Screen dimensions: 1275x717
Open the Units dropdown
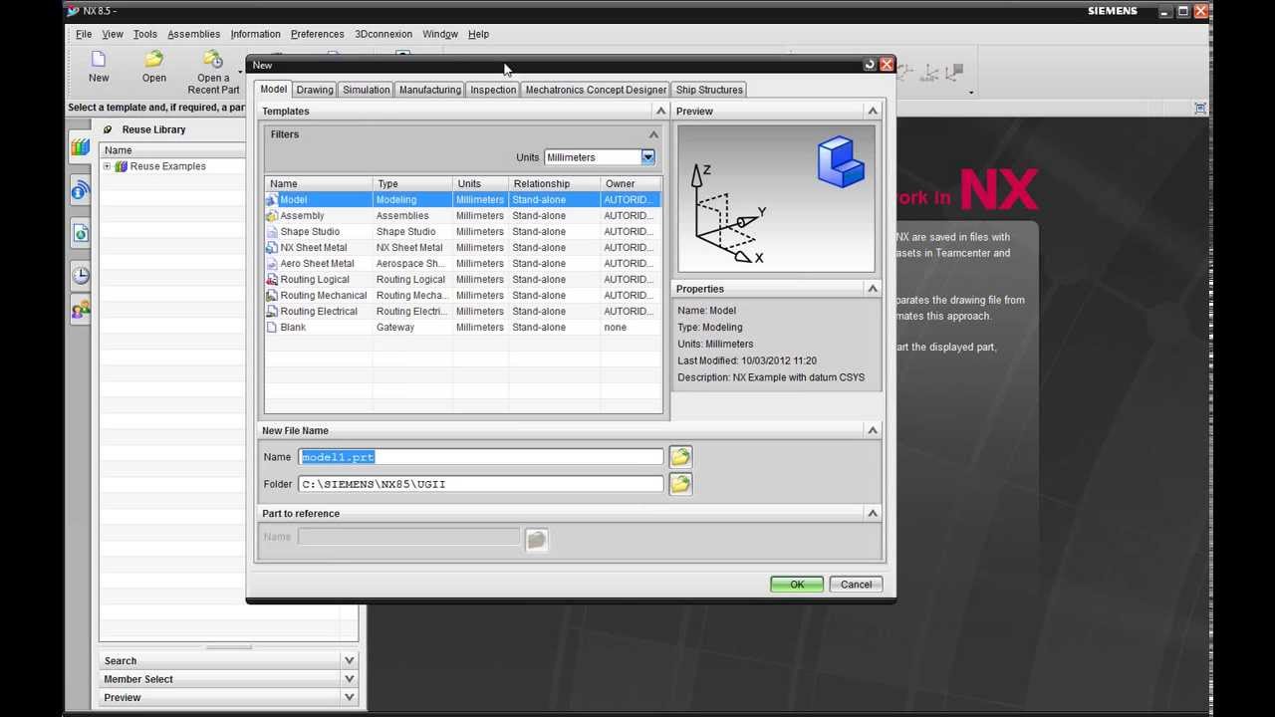tap(647, 157)
